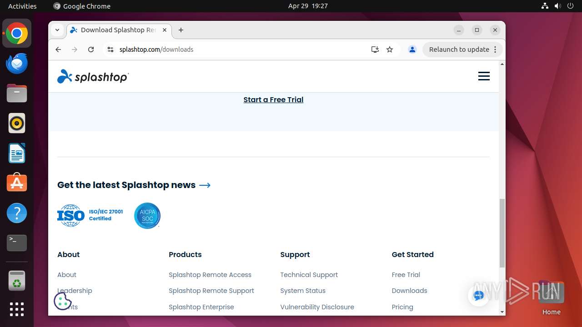582x327 pixels.
Task: Open a new browser tab
Action: coord(181,30)
